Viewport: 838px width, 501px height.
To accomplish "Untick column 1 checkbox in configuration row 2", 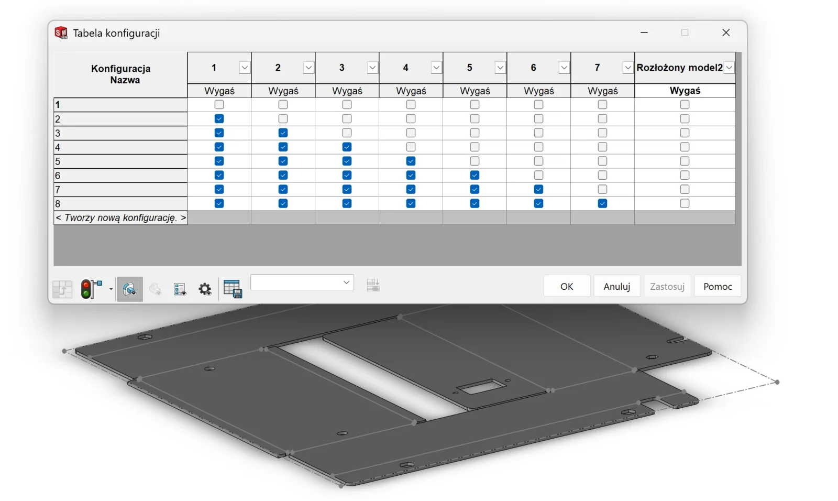I will [219, 119].
